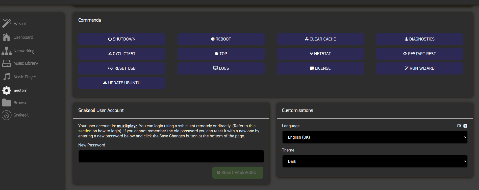479x190 pixels.
Task: Open the LICENSE command
Action: click(x=320, y=68)
